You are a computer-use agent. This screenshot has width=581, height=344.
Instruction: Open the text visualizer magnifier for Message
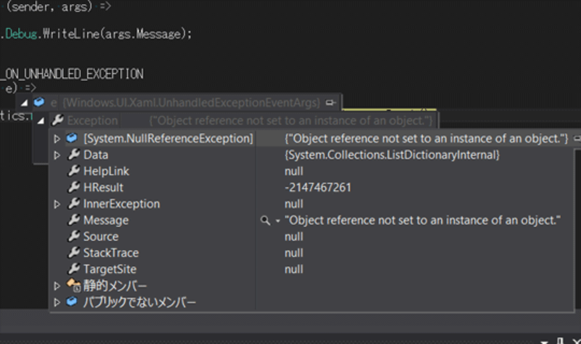(x=265, y=220)
